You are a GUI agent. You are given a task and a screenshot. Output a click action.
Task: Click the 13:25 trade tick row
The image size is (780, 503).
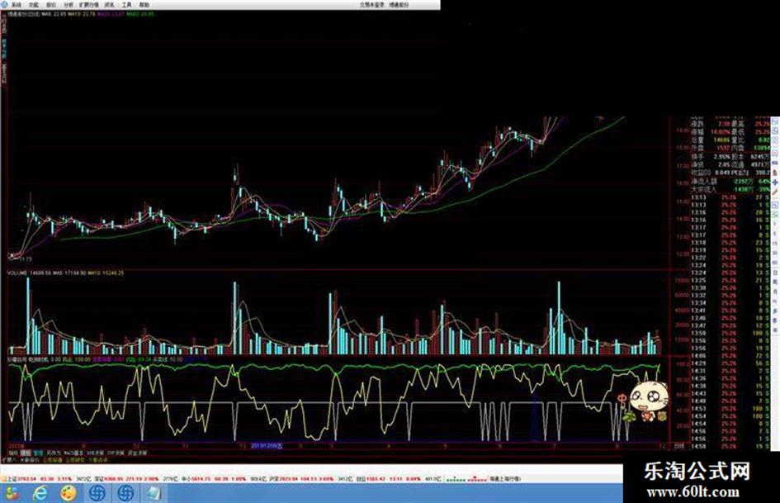click(730, 280)
